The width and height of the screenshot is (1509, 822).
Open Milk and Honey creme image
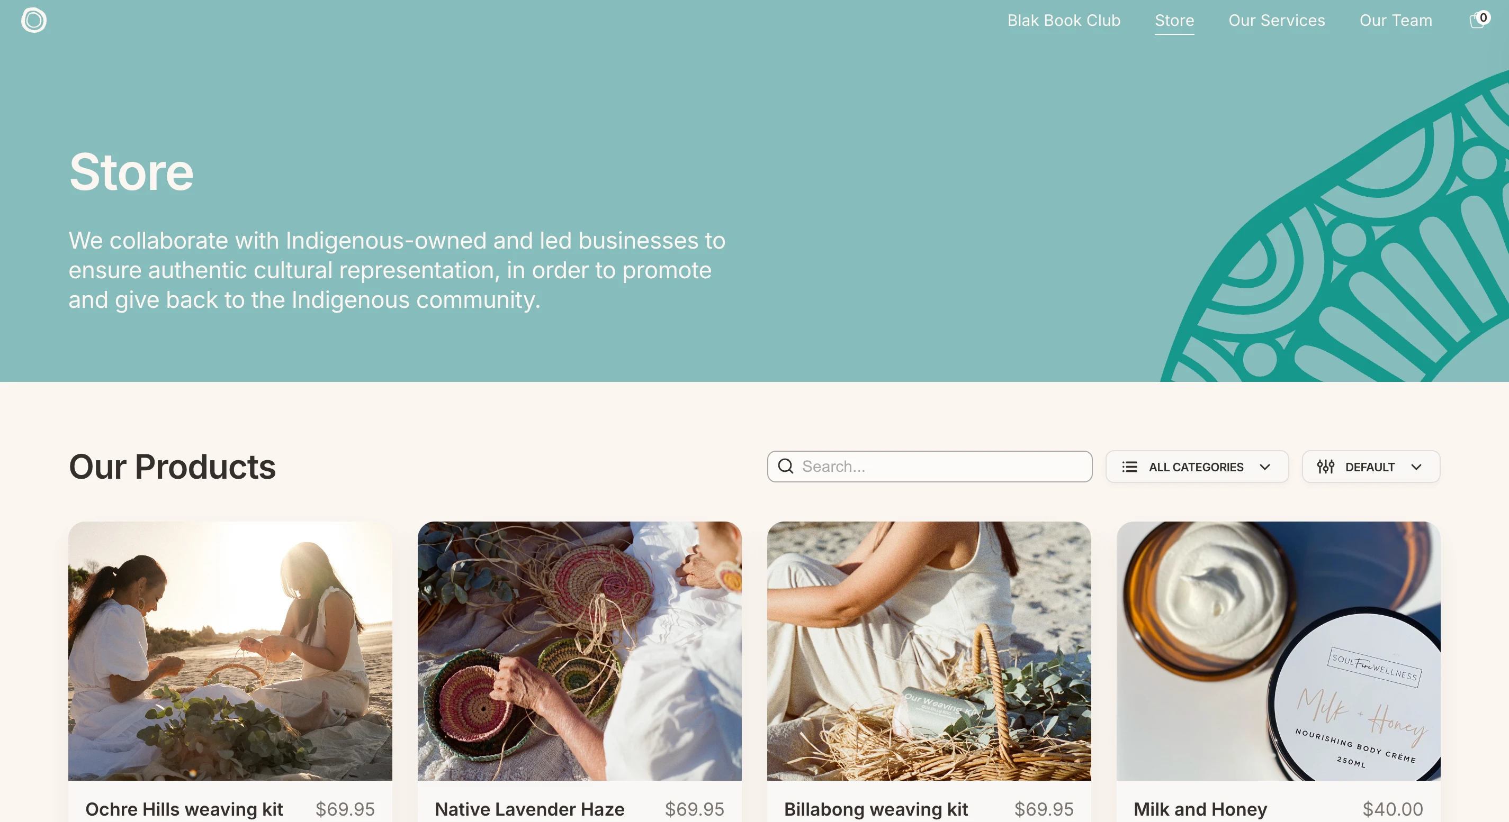pyautogui.click(x=1278, y=651)
